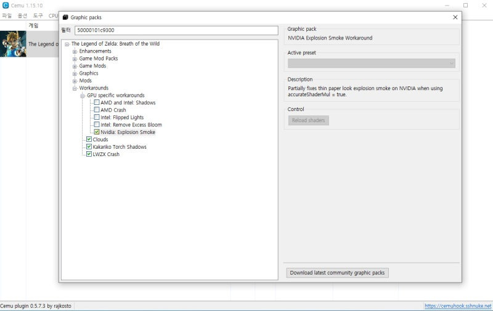Open the Active preset dropdown
The width and height of the screenshot is (493, 311).
click(x=372, y=64)
